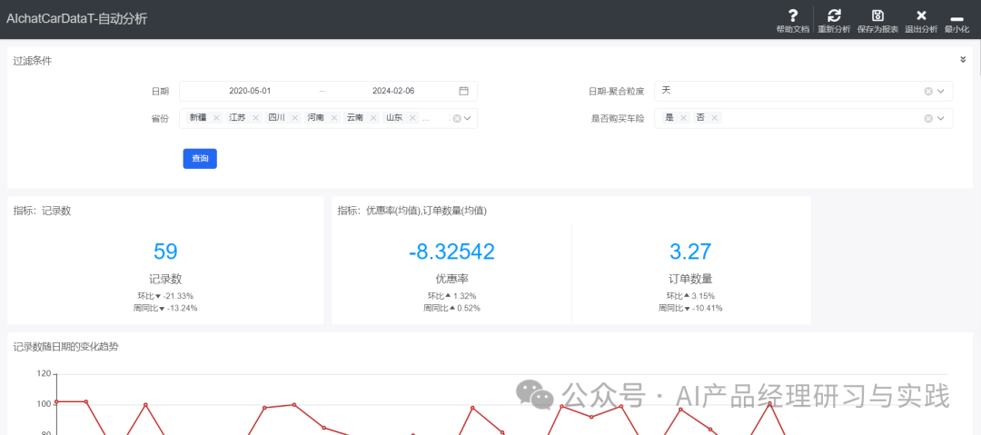
Task: Collapse the 过滤条件 filter panel
Action: (963, 60)
